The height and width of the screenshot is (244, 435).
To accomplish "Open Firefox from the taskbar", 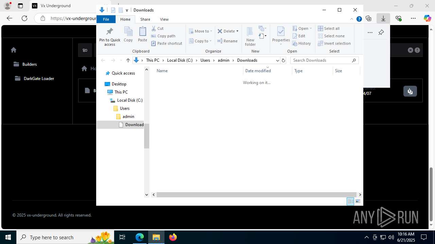I will tap(173, 237).
